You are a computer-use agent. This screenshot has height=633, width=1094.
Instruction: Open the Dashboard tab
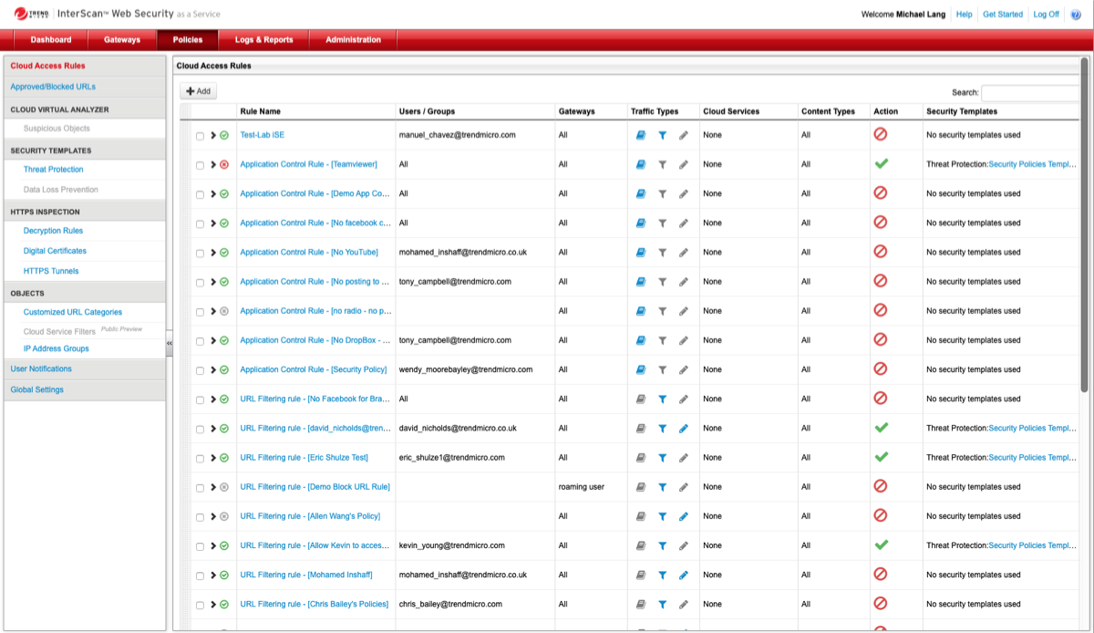(x=51, y=39)
